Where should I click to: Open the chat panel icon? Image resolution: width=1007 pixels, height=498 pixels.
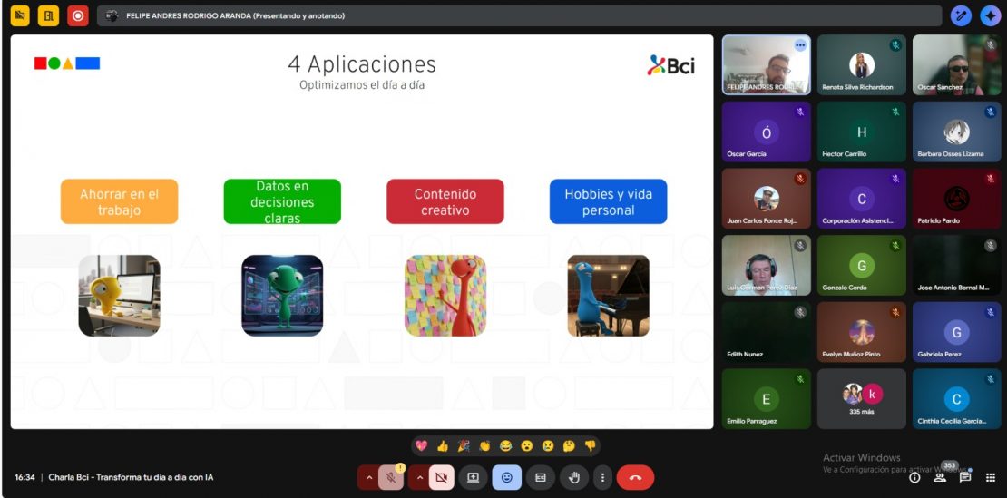965,477
